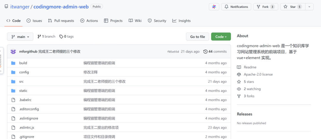Open the Readme link in About
Viewport: 321px width, 139px height.
[x=247, y=67]
